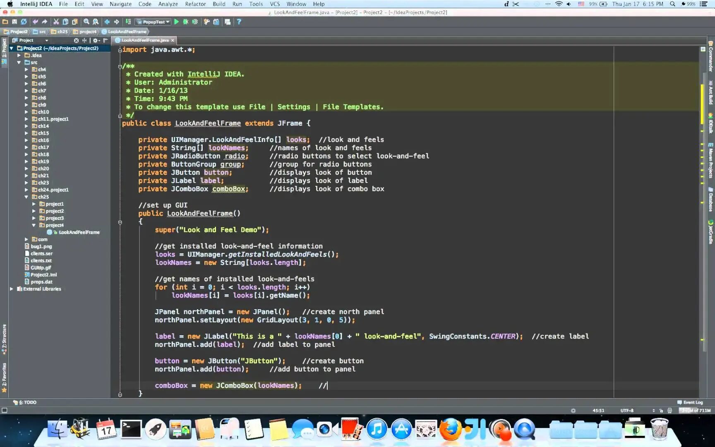Toggle read-only lock icon in status bar
Image resolution: width=715 pixels, height=447 pixels.
(661, 411)
